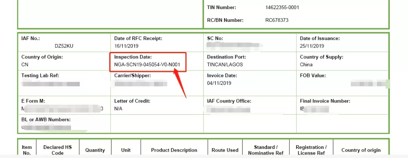Select the Product Description column header
The image size is (408, 158).
coord(174,150)
